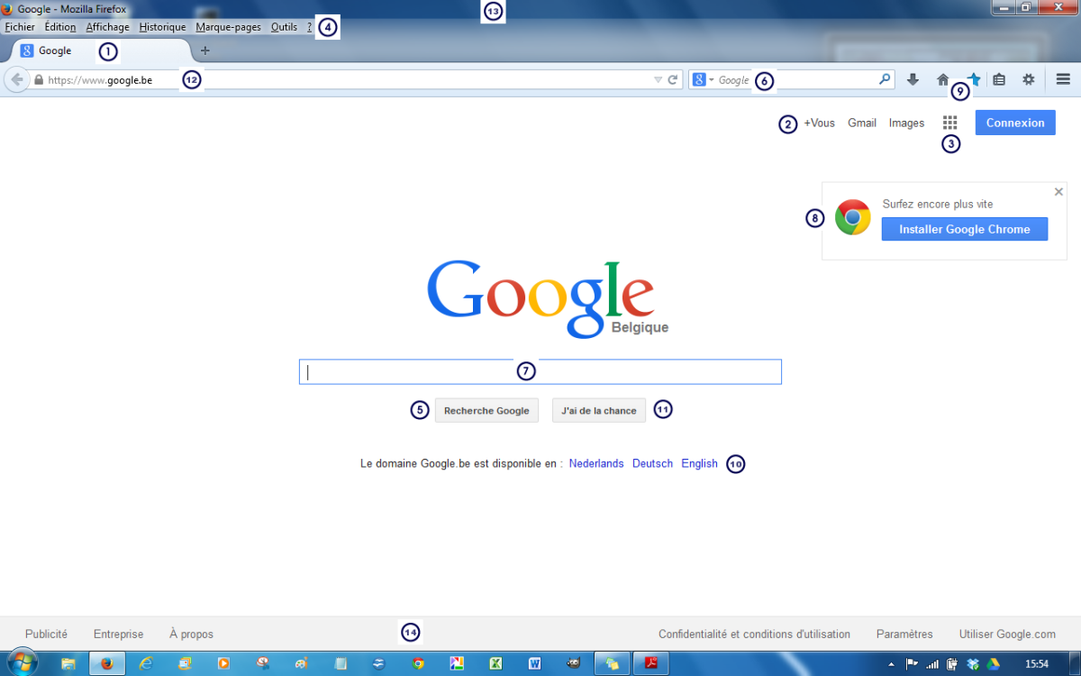
Task: Open the Windows Start menu
Action: (x=24, y=663)
